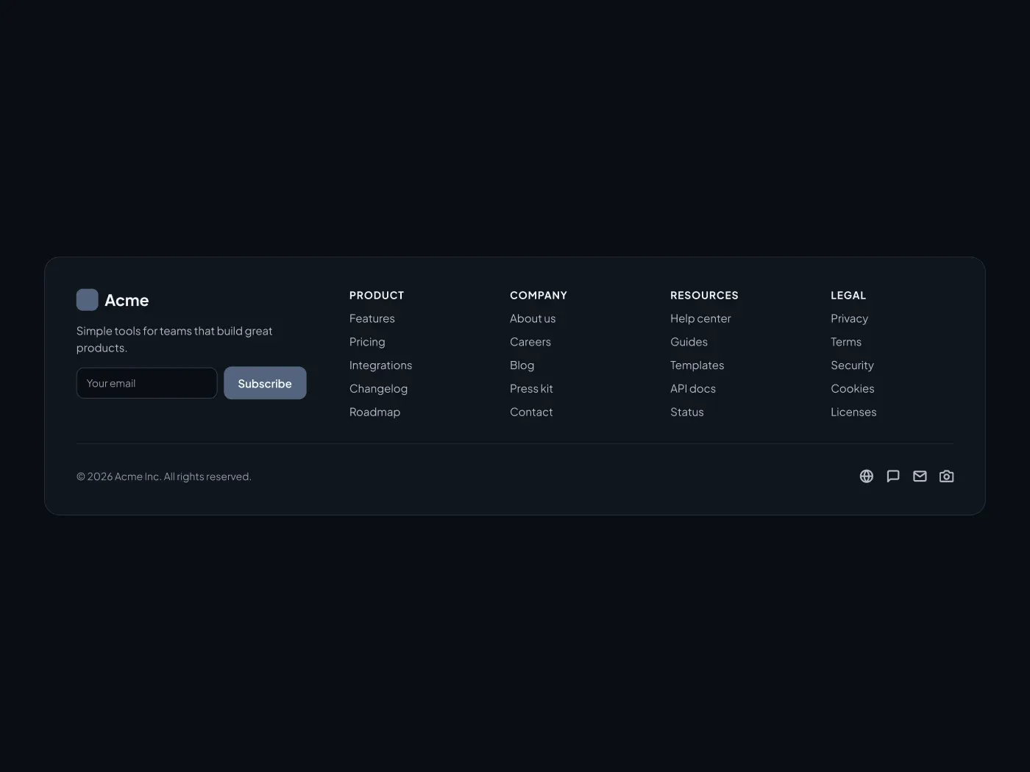Click the Contact link
Image resolution: width=1030 pixels, height=772 pixels.
pyautogui.click(x=531, y=412)
